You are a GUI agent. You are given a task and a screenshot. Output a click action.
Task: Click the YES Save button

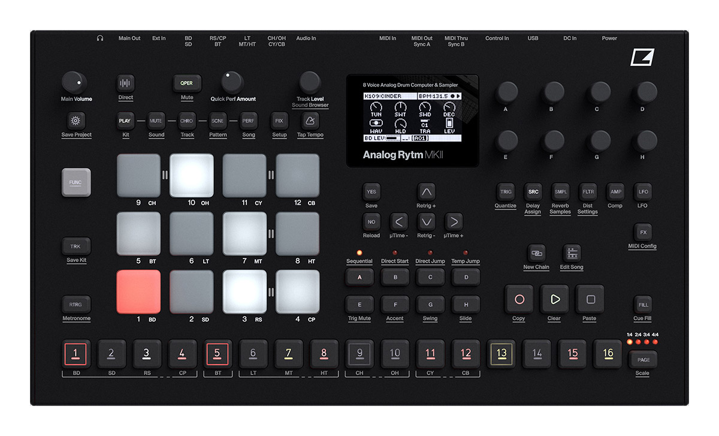tap(371, 192)
